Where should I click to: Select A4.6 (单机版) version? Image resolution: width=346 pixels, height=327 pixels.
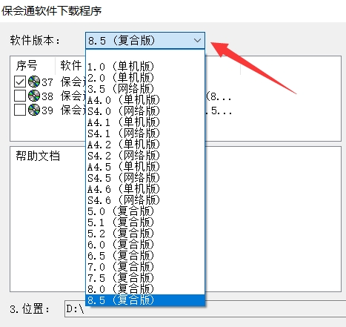(145, 188)
